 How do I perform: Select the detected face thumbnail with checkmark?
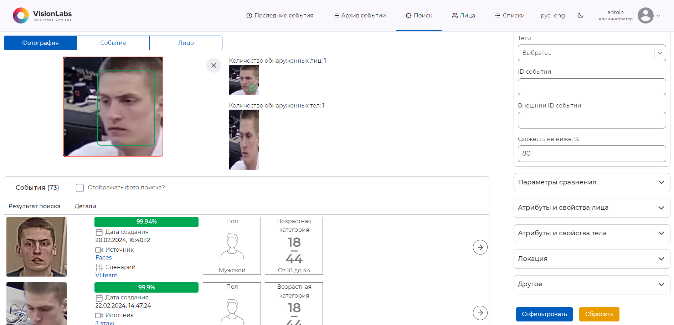pos(244,80)
